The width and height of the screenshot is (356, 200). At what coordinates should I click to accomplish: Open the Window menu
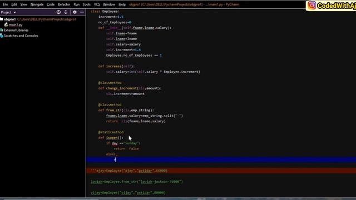pyautogui.click(x=109, y=4)
